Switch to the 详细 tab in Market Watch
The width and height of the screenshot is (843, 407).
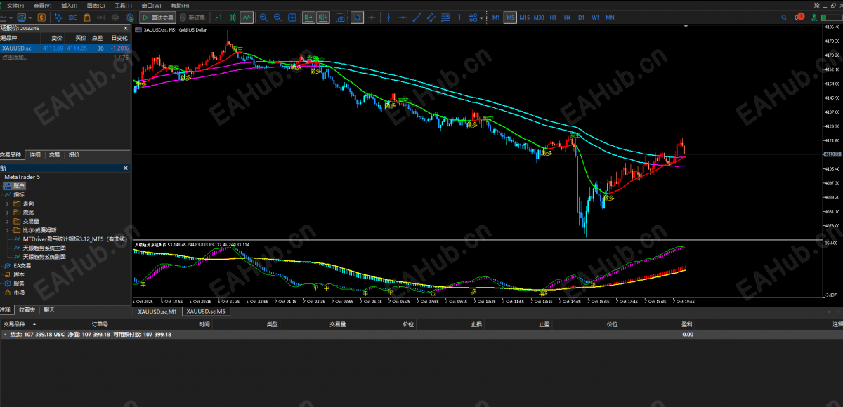pos(34,154)
